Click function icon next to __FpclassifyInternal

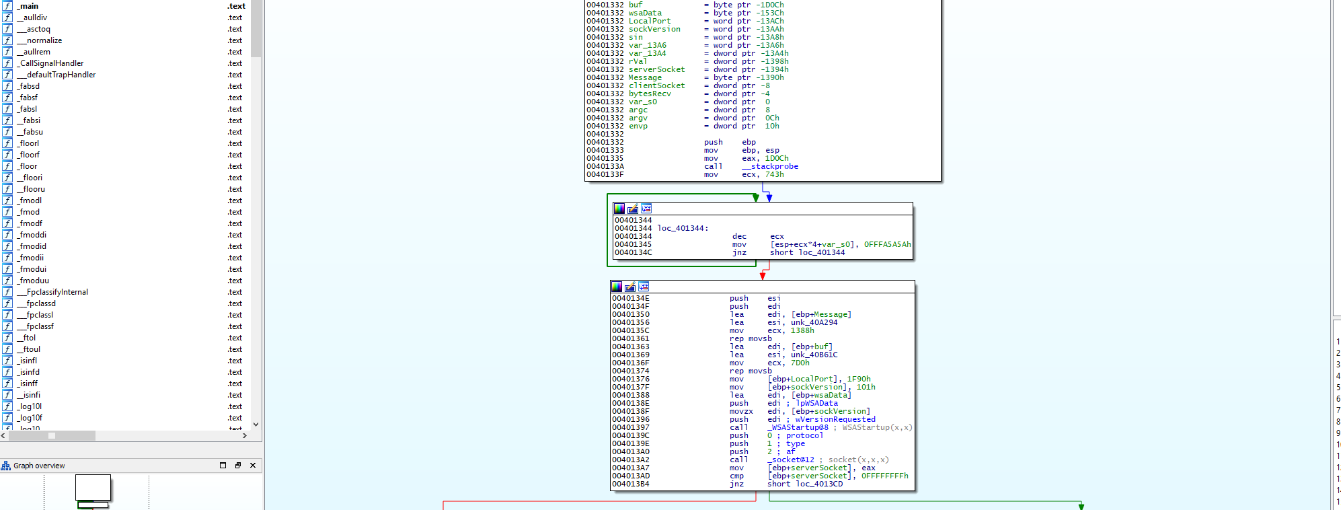(x=7, y=292)
